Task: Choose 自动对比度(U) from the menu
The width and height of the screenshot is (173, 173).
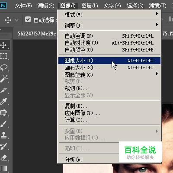Action: point(109,43)
